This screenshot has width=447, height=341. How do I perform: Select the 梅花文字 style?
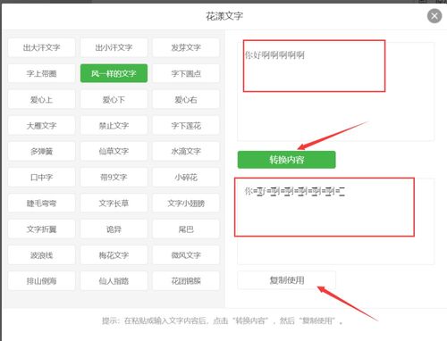114,254
